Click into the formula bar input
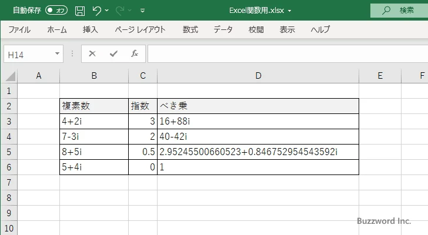 (x=287, y=54)
